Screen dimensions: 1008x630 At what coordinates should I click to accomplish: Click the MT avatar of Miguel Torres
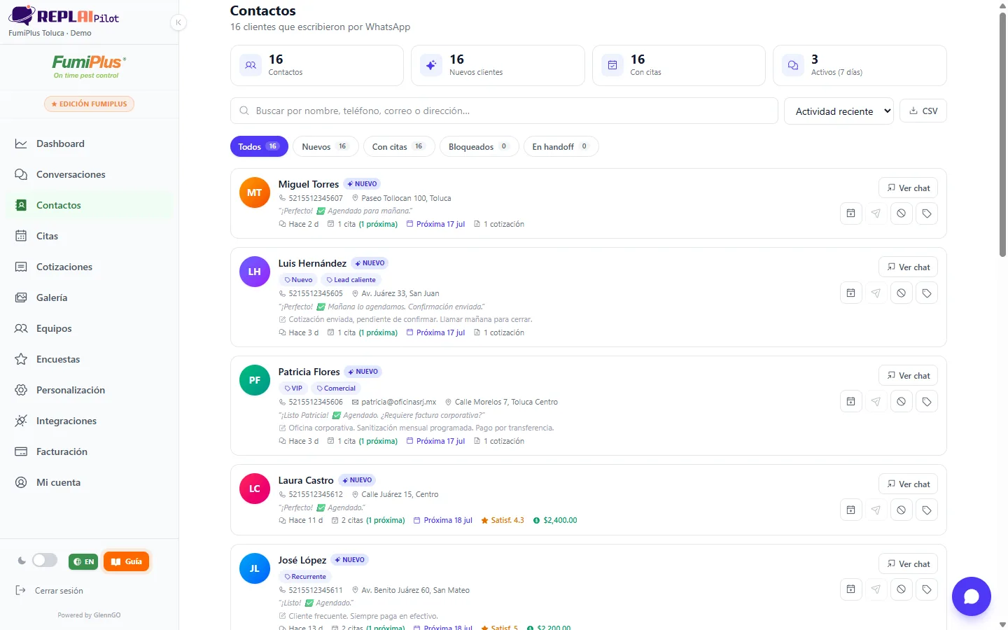(x=255, y=192)
